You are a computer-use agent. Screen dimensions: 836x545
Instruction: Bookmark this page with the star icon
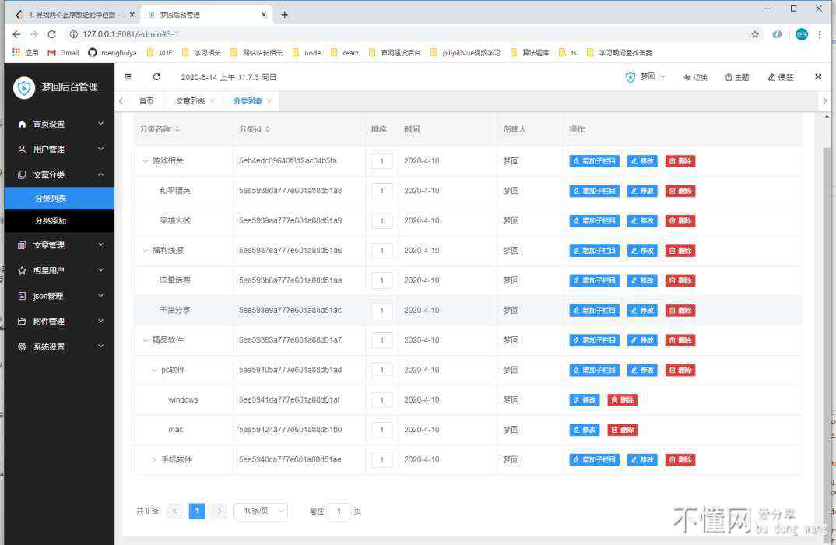pyautogui.click(x=755, y=35)
